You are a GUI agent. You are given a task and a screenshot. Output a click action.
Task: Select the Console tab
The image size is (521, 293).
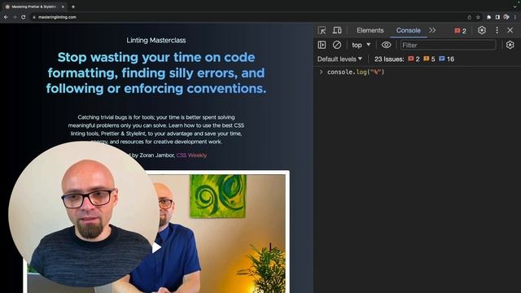408,30
